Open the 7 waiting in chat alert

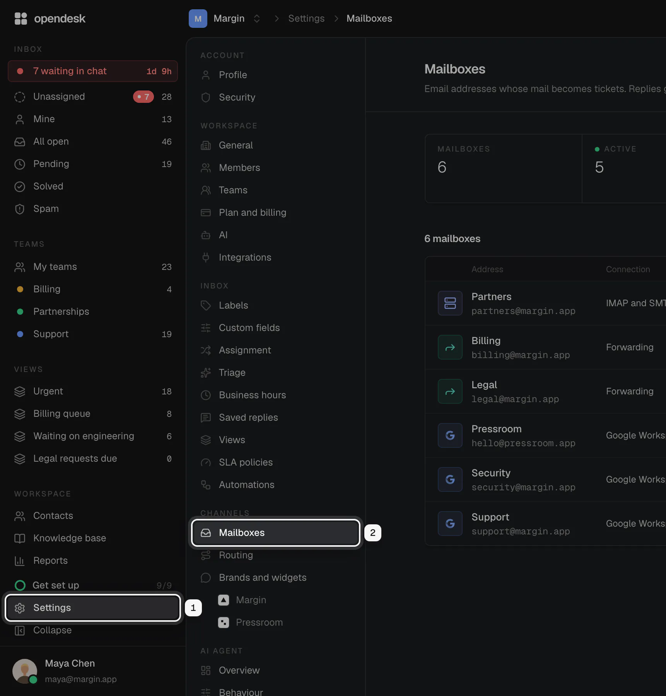tap(93, 71)
